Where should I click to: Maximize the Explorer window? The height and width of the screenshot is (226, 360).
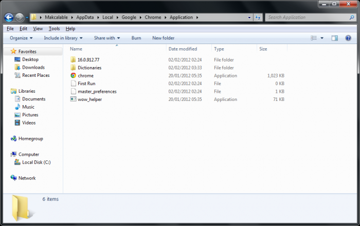click(334, 4)
